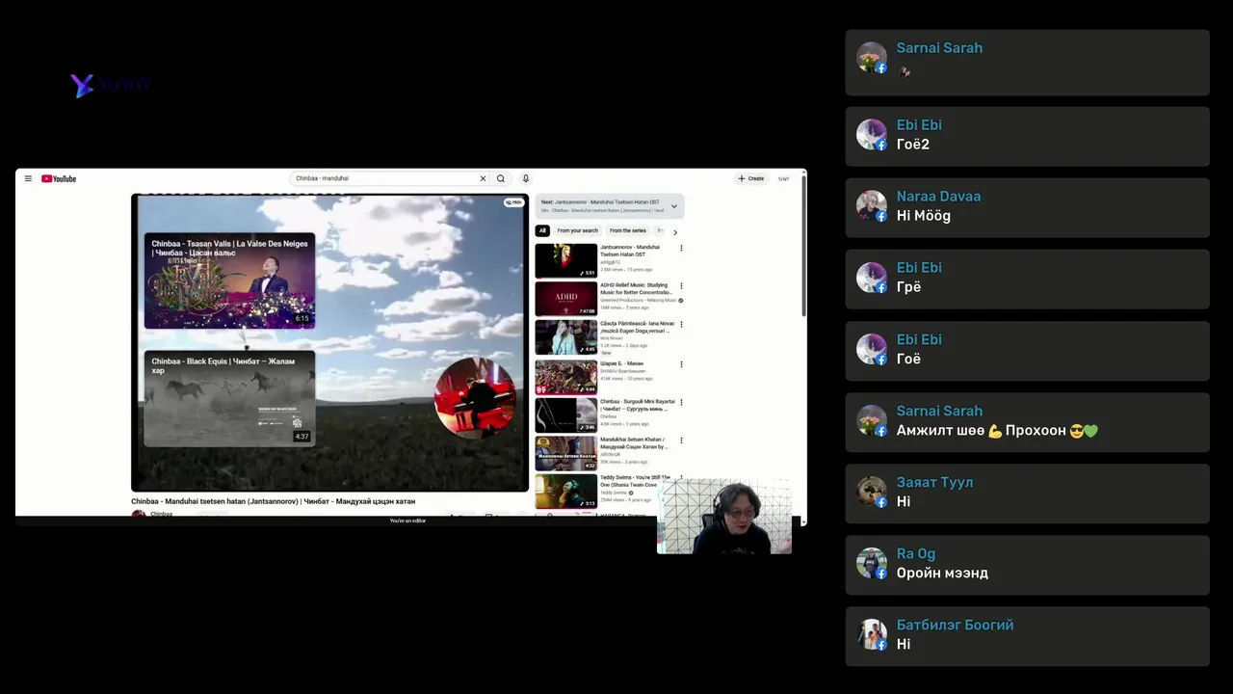Open the Шарав Б. - Манан thumbnail

(x=566, y=377)
